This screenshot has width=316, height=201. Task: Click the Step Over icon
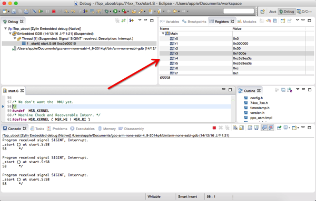click(73, 12)
